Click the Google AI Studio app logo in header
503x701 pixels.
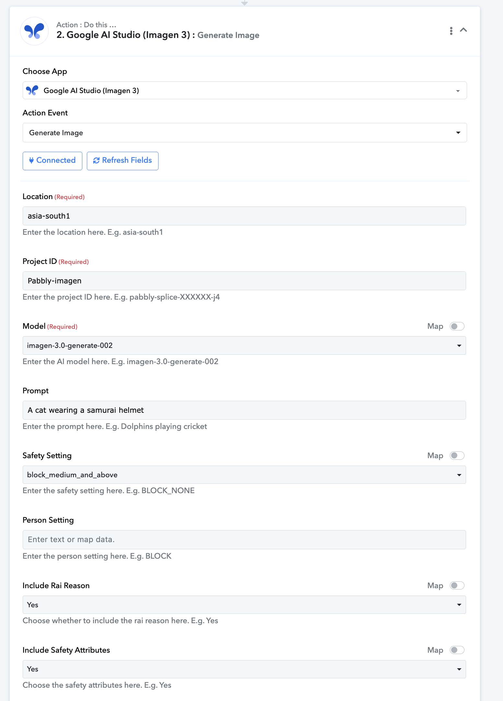(x=34, y=31)
